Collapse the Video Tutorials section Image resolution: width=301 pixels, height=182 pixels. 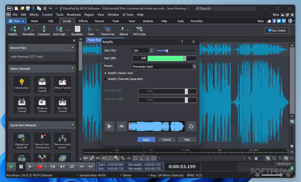(73, 68)
